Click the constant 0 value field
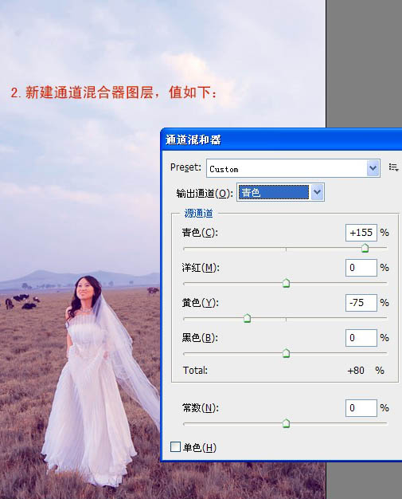402x499 pixels. pos(361,408)
